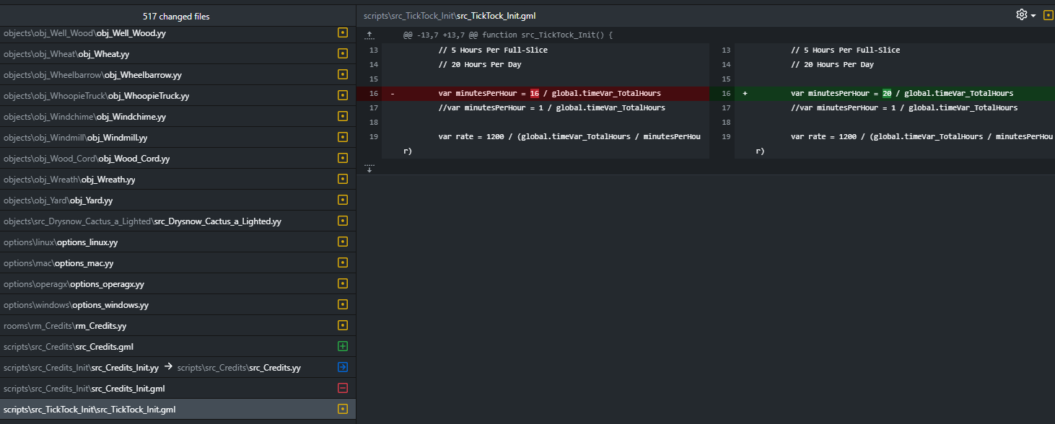Click modified status icon for obj_Well_Wood.yy
The height and width of the screenshot is (424, 1055).
tap(343, 33)
